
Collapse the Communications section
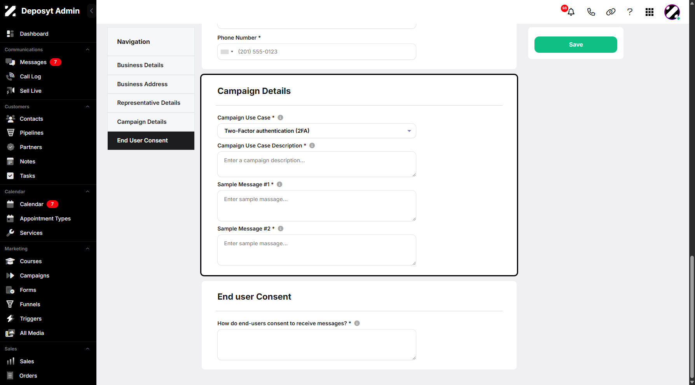tap(87, 50)
